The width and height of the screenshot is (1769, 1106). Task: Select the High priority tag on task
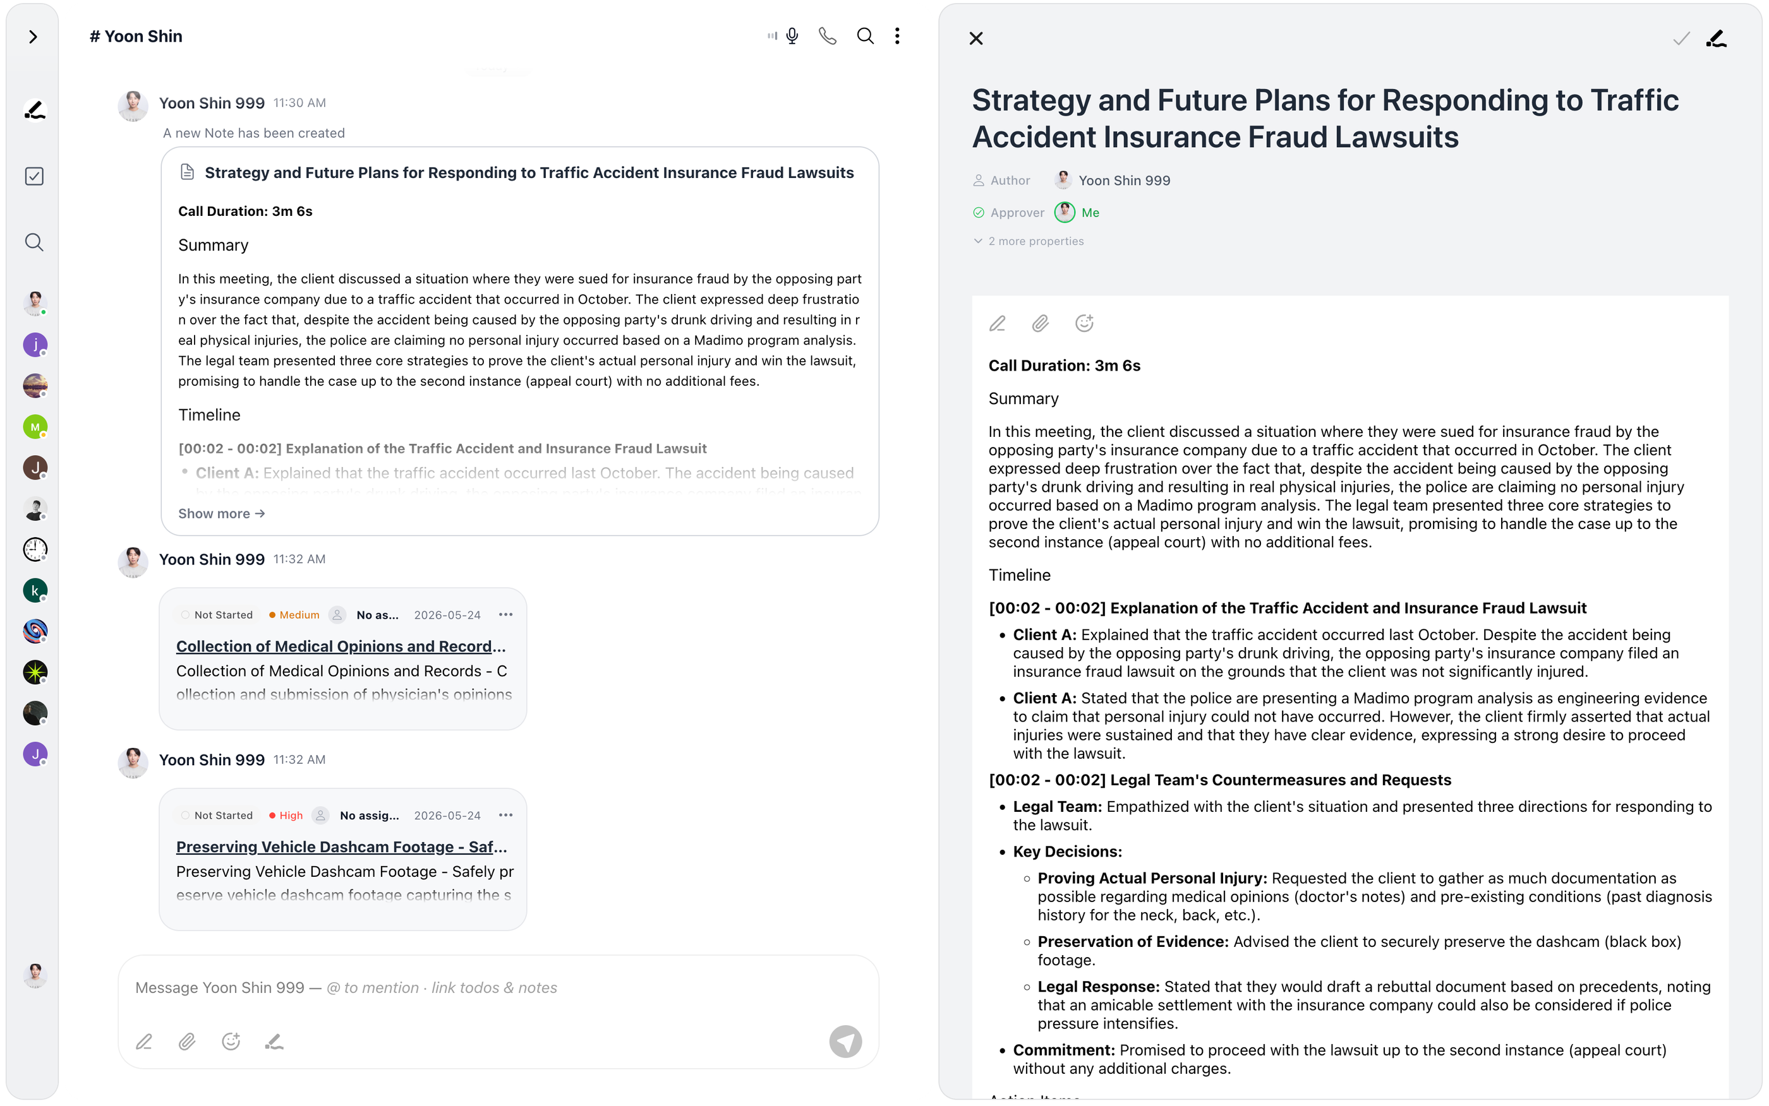click(x=286, y=815)
